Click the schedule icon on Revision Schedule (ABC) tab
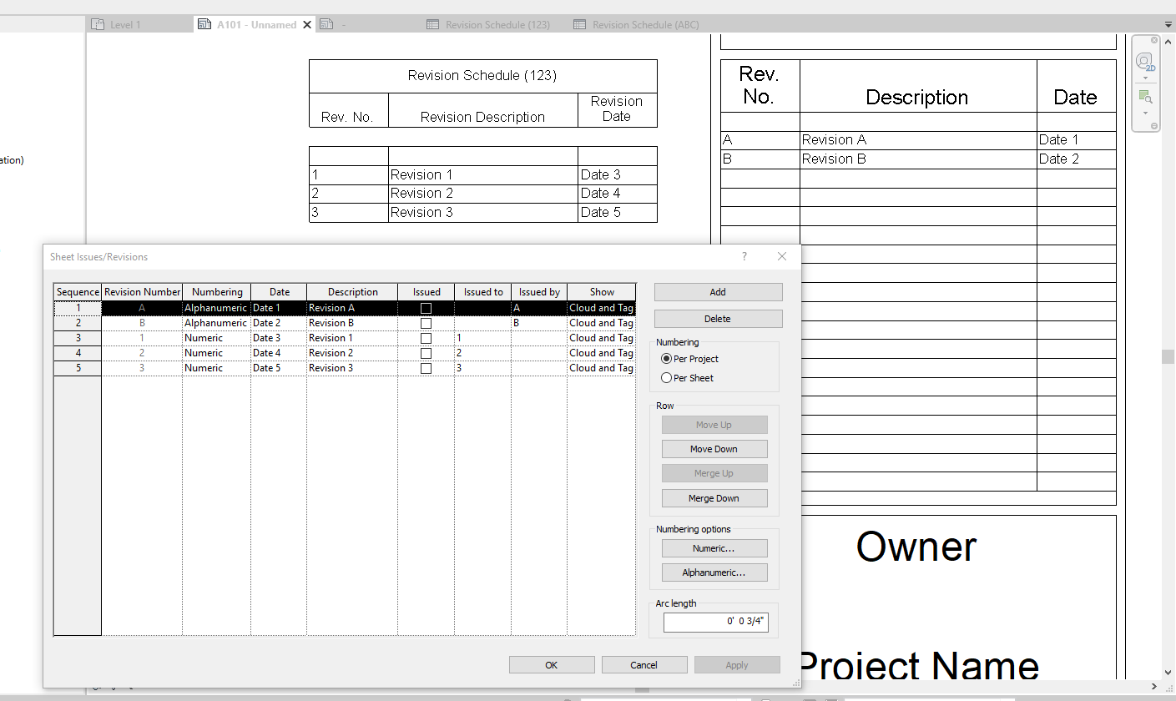This screenshot has height=701, width=1176. [579, 24]
